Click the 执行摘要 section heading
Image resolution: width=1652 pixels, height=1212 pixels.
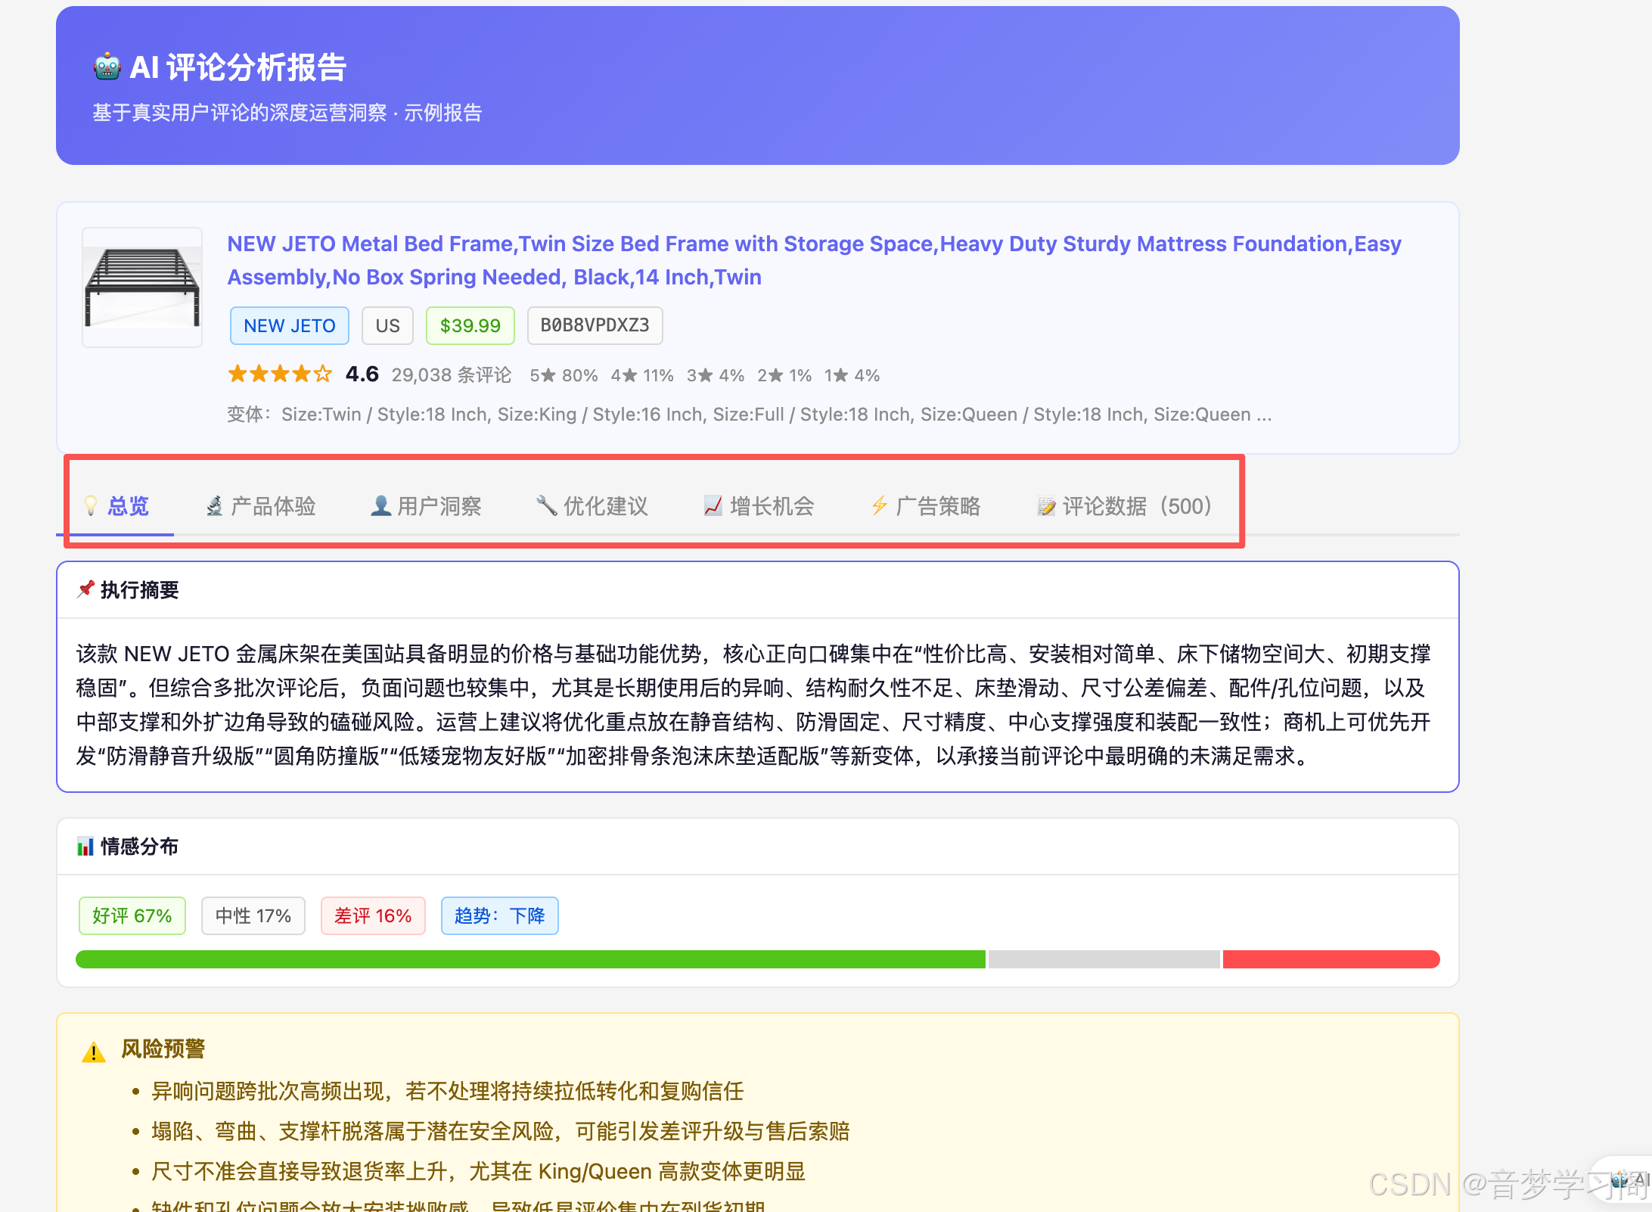[140, 590]
